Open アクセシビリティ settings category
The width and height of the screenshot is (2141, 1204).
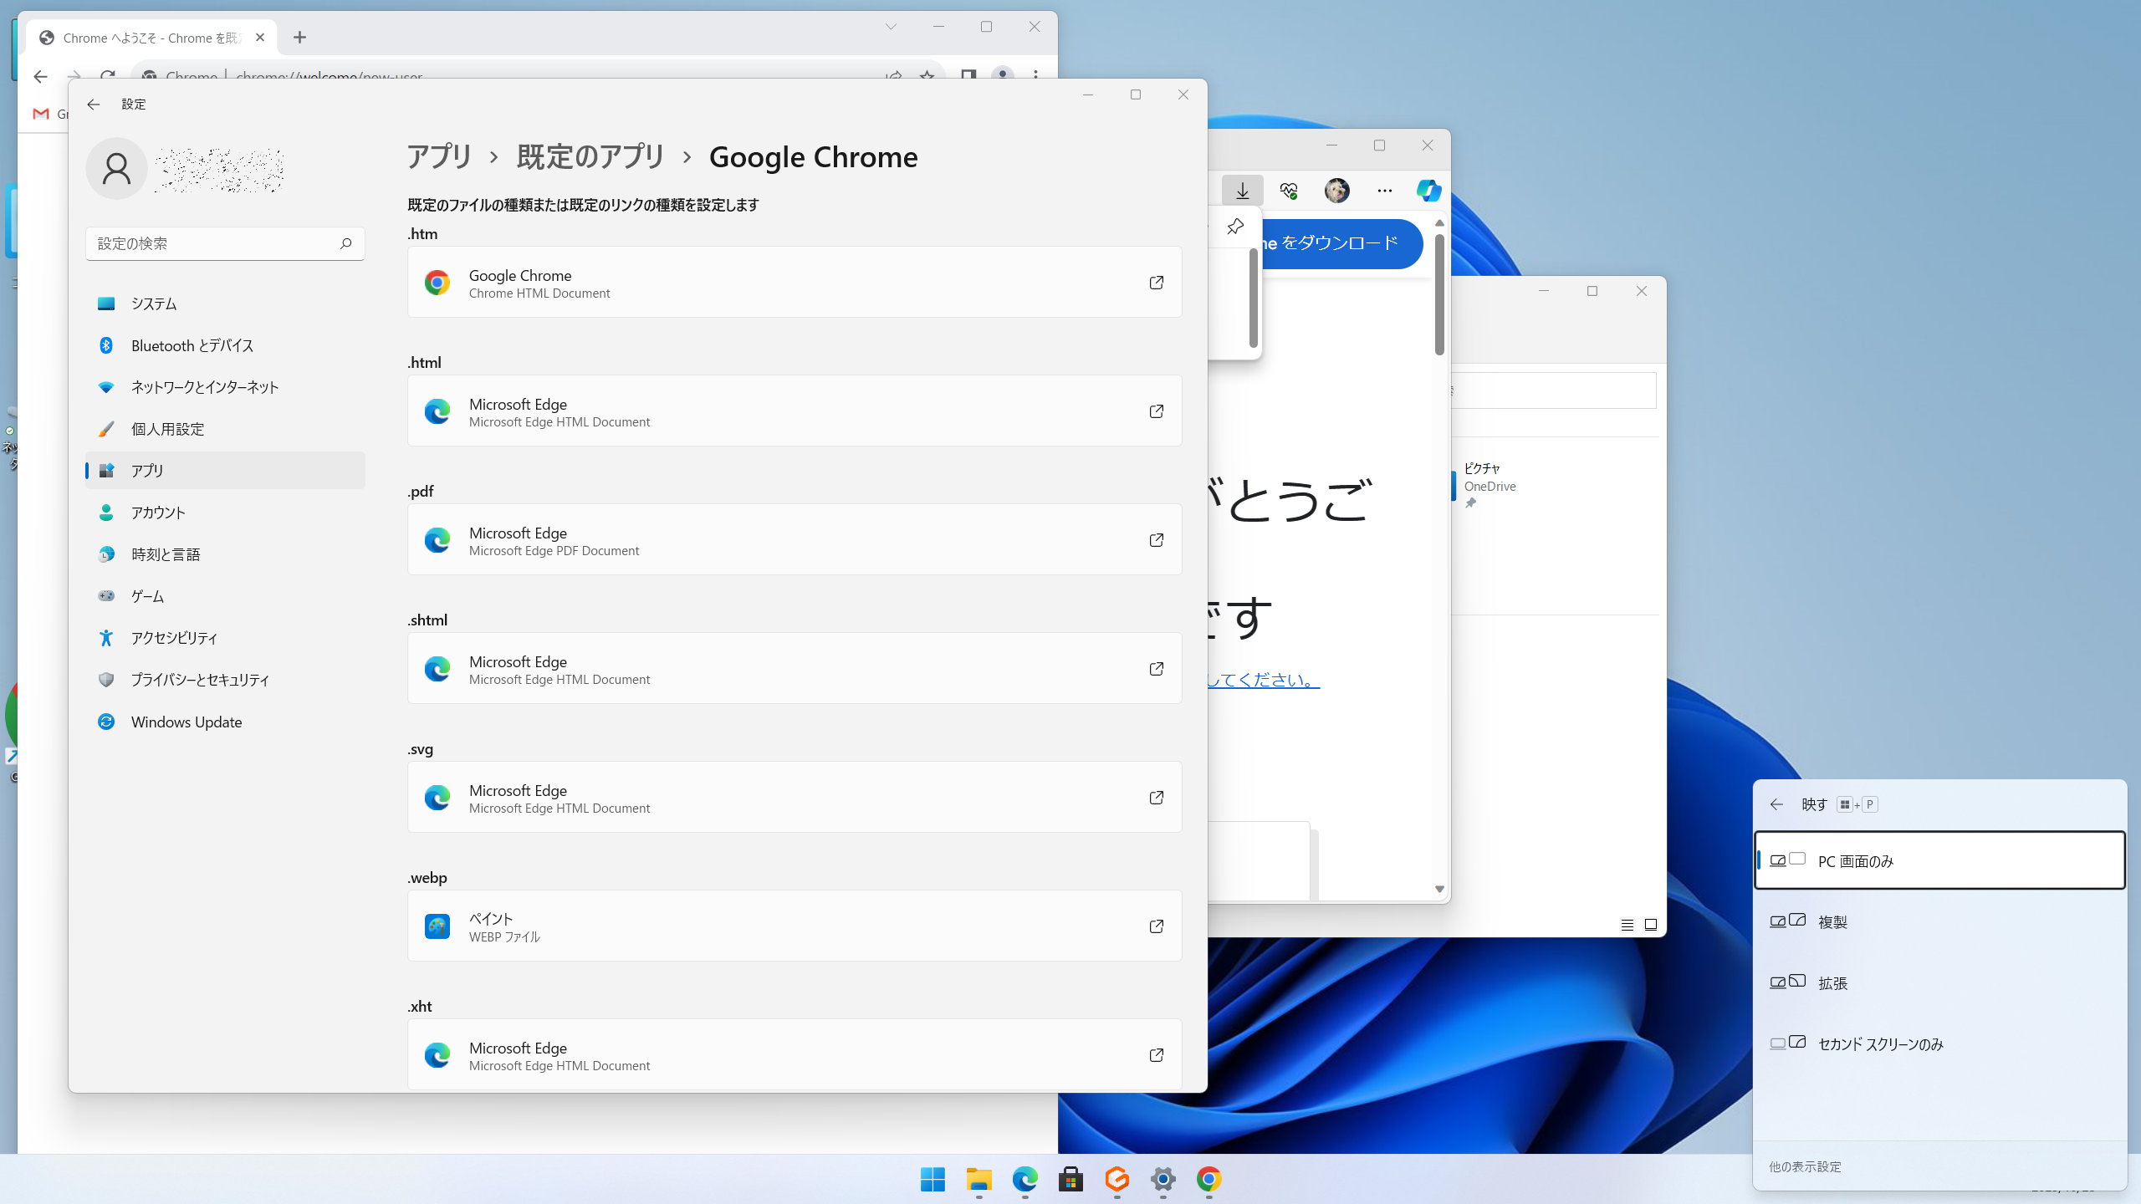(x=225, y=638)
